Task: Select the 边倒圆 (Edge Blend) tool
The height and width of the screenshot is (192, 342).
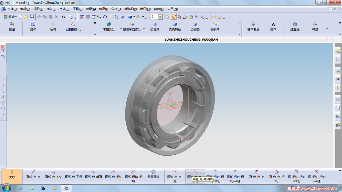Action: coord(195,27)
